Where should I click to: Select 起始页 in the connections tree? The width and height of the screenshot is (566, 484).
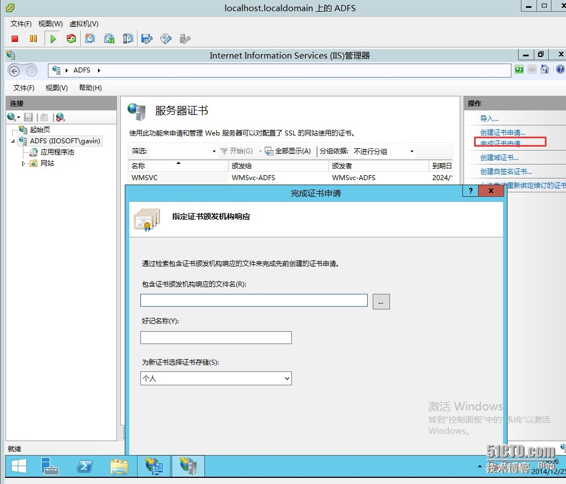(x=40, y=130)
